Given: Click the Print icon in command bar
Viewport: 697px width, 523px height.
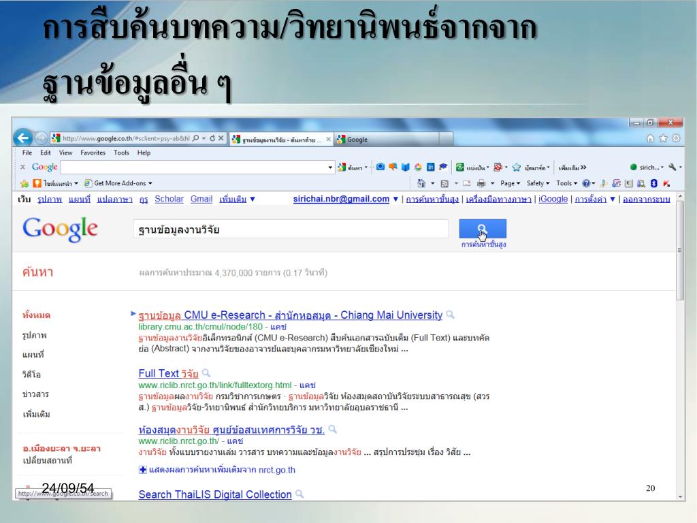Looking at the screenshot, I should point(481,183).
